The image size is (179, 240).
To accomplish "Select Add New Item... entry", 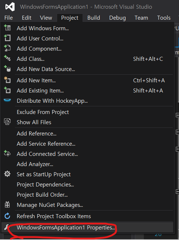I will 87,80.
